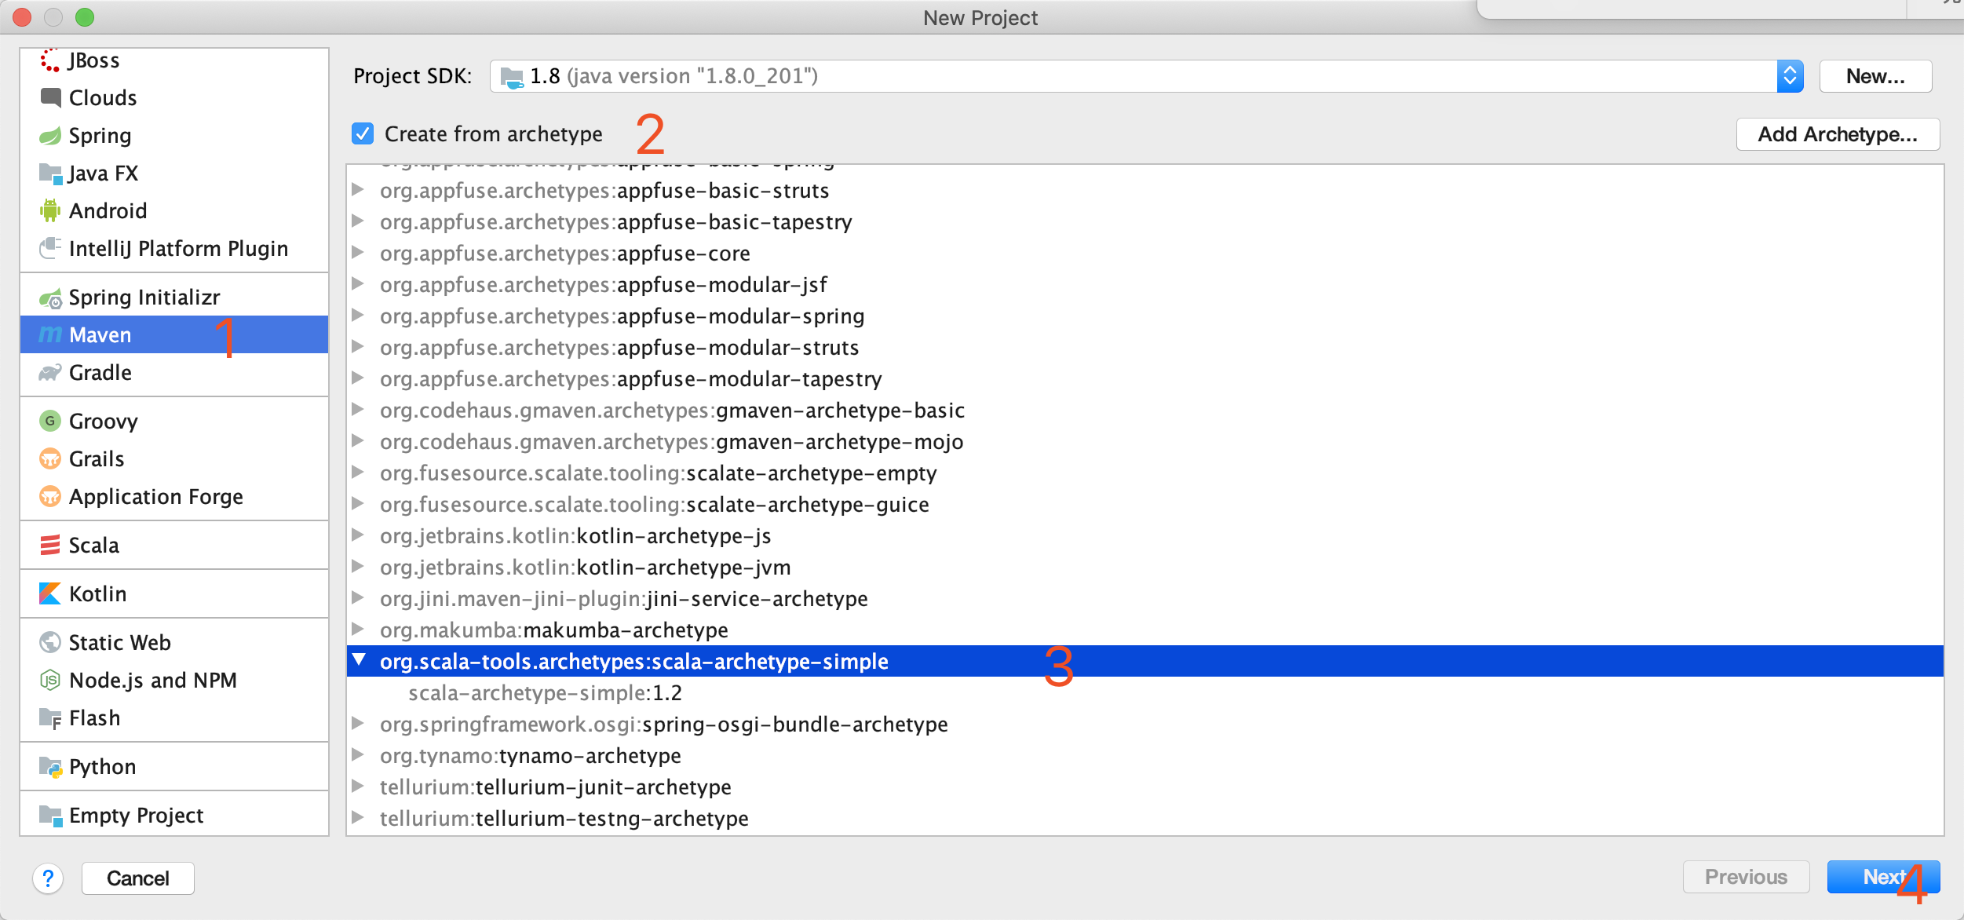
Task: Expand the tynamo-archetype entry
Action: tap(358, 755)
